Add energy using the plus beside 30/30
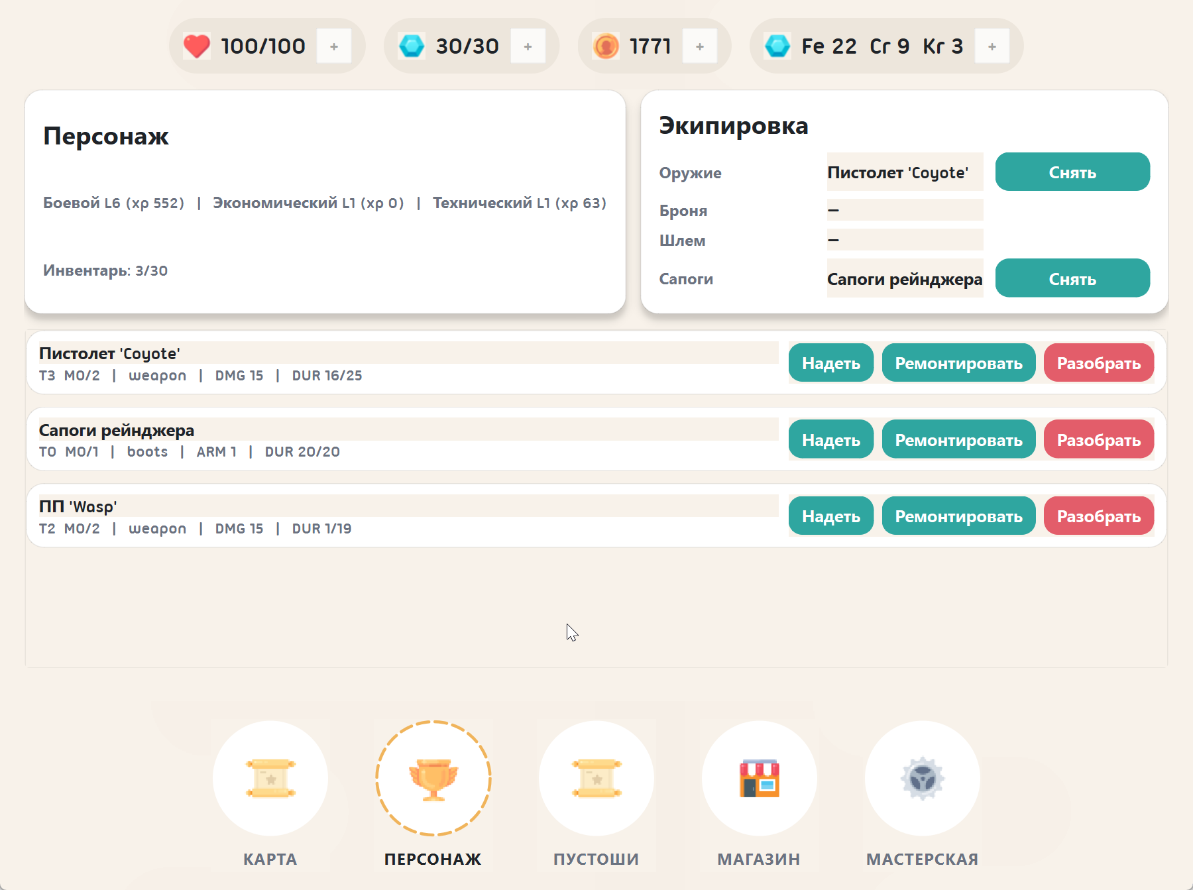The width and height of the screenshot is (1193, 890). coord(528,46)
